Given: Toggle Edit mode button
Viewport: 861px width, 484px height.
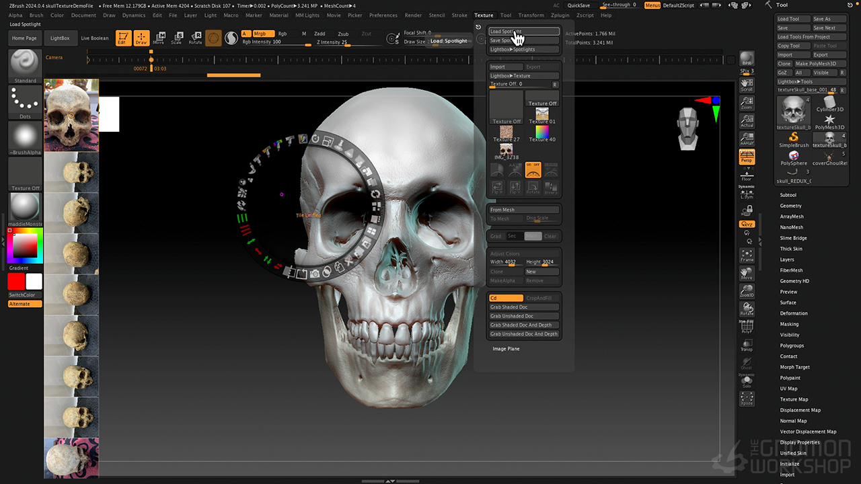Looking at the screenshot, I should pyautogui.click(x=123, y=38).
